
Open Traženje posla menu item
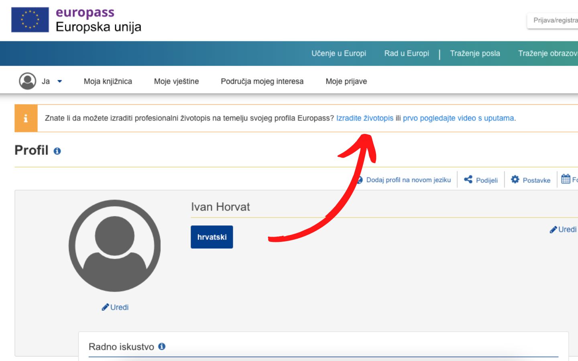tap(475, 53)
